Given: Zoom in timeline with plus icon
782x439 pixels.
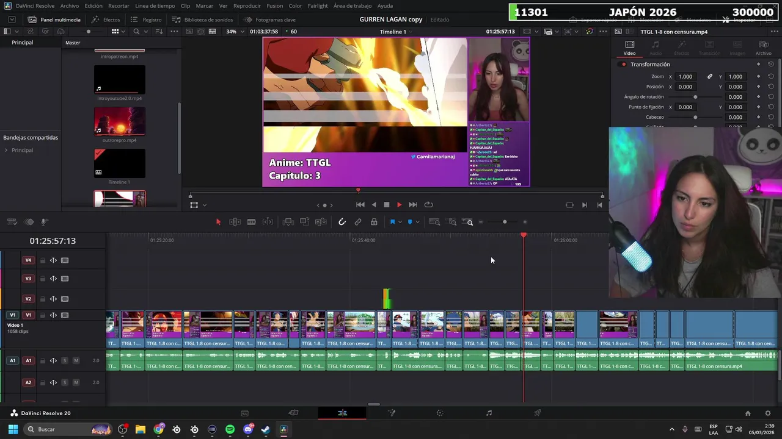Looking at the screenshot, I should coord(525,222).
